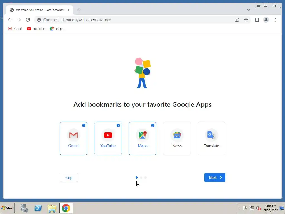Click the muted volume tray icon
Viewport: 285px width, 214px height.
(x=259, y=208)
